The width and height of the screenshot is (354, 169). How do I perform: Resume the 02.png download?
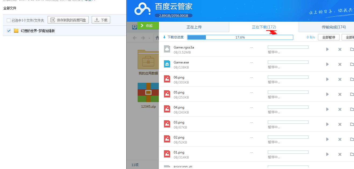[x=327, y=139]
